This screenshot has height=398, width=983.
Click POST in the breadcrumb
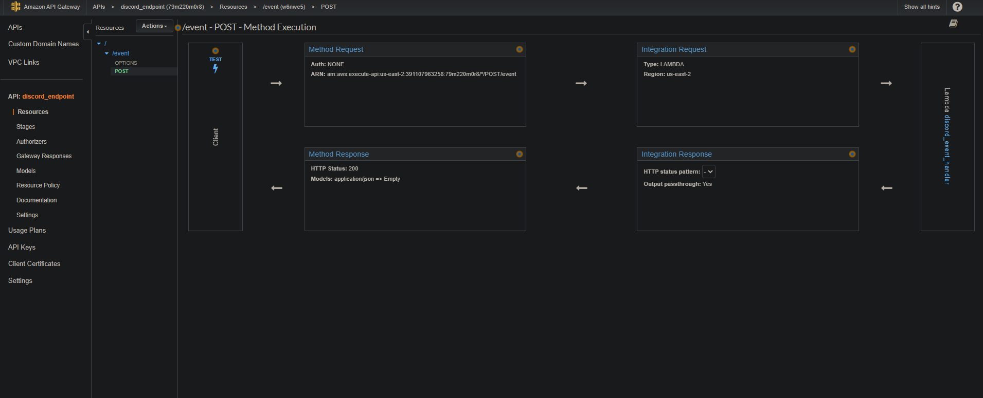click(329, 7)
